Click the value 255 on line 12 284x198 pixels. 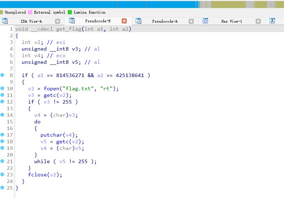click(67, 102)
